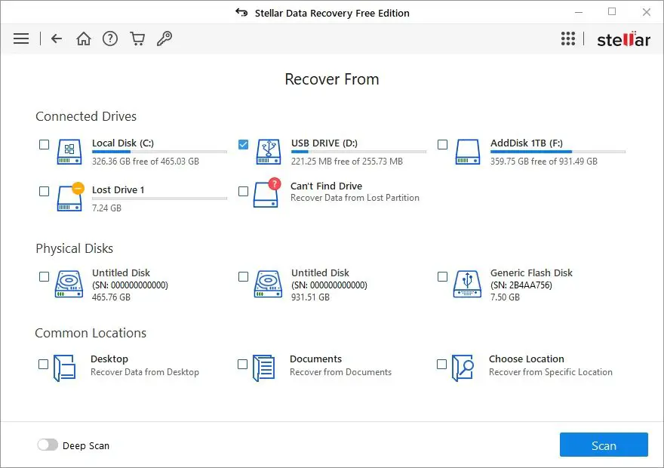This screenshot has width=664, height=468.
Task: Click the title bar back-arrow app icon
Action: (241, 12)
